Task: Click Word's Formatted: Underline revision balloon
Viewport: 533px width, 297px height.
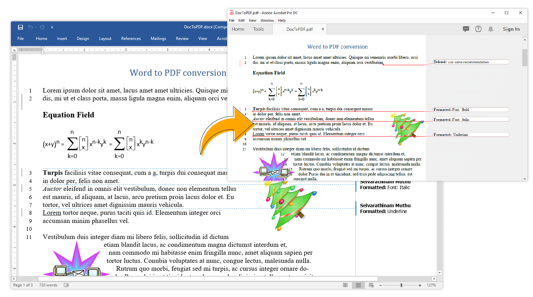Action: click(x=385, y=208)
